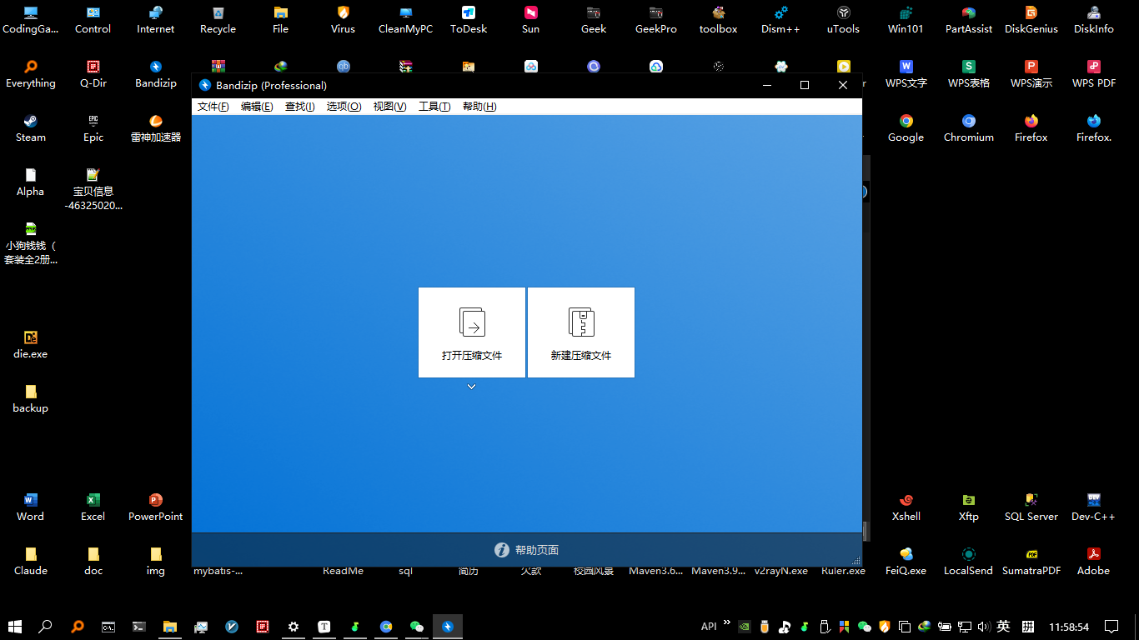Open the 视图(V) menu
Viewport: 1139px width, 640px height.
coord(389,107)
